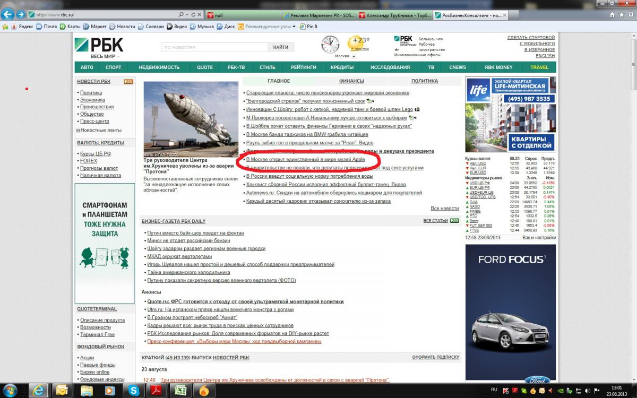Click the green RSS icon beside Все статьи

click(x=454, y=221)
